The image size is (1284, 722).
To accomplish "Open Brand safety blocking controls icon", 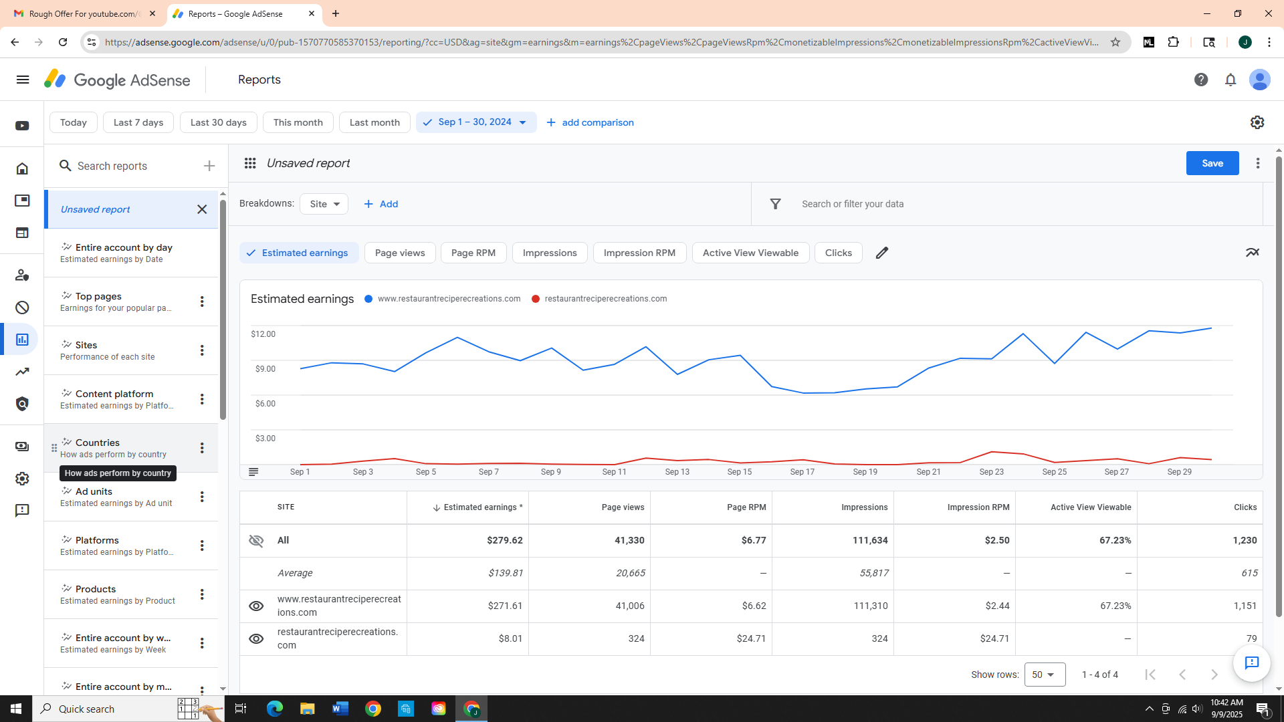I will coord(22,307).
